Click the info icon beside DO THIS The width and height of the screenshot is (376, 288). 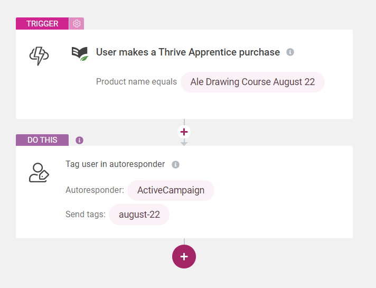point(79,140)
